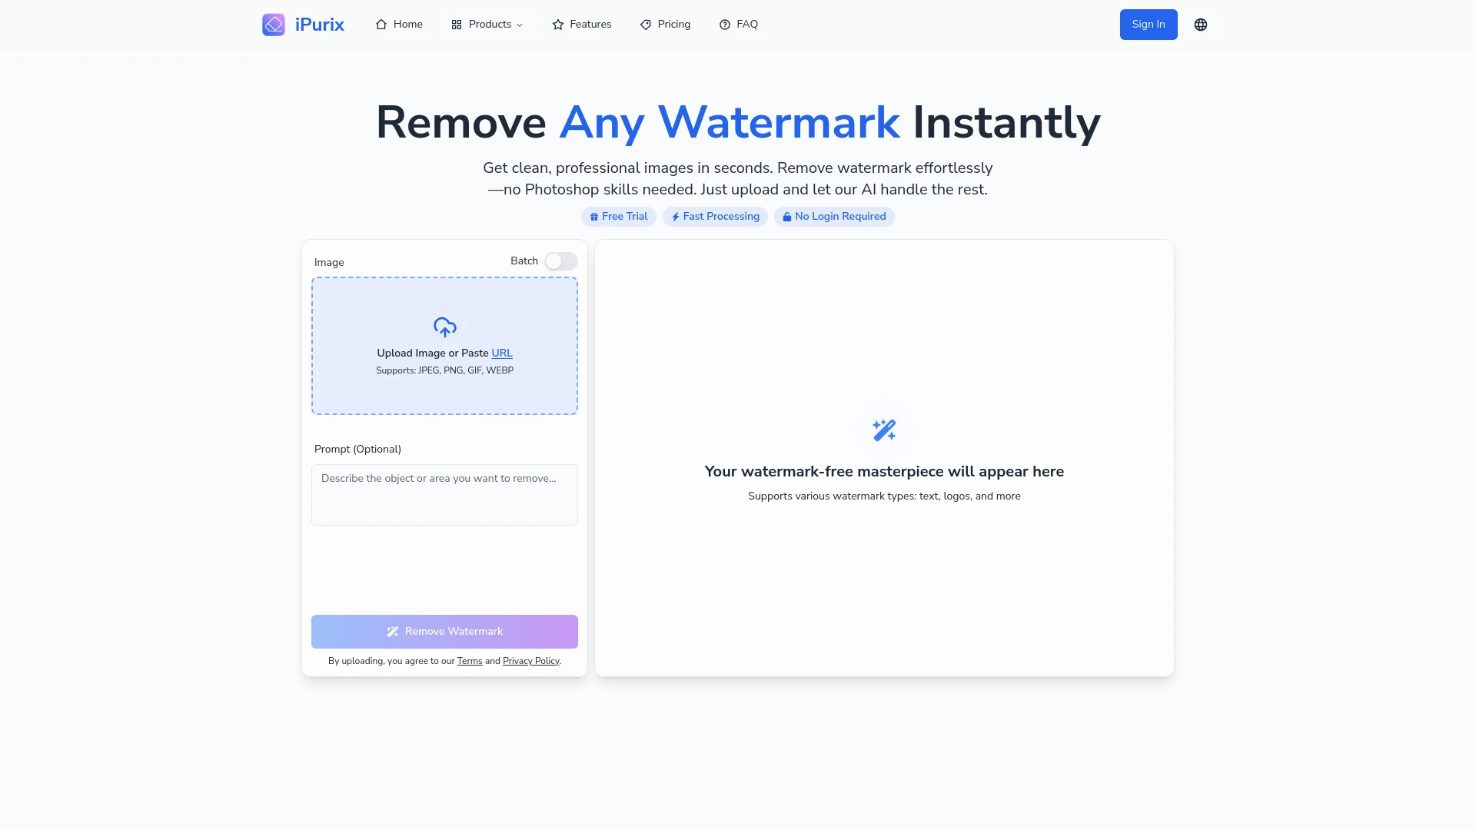The image size is (1476, 830).
Task: Click the Fast Processing badge
Action: pos(715,217)
